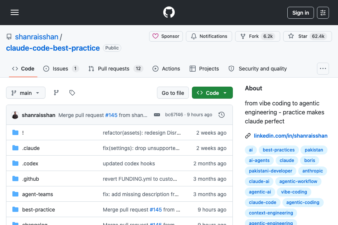Image resolution: width=338 pixels, height=225 pixels.
Task: Select the pakistani-developer topic tag
Action: point(270,171)
